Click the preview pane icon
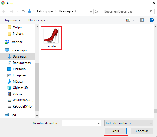 [142, 20]
